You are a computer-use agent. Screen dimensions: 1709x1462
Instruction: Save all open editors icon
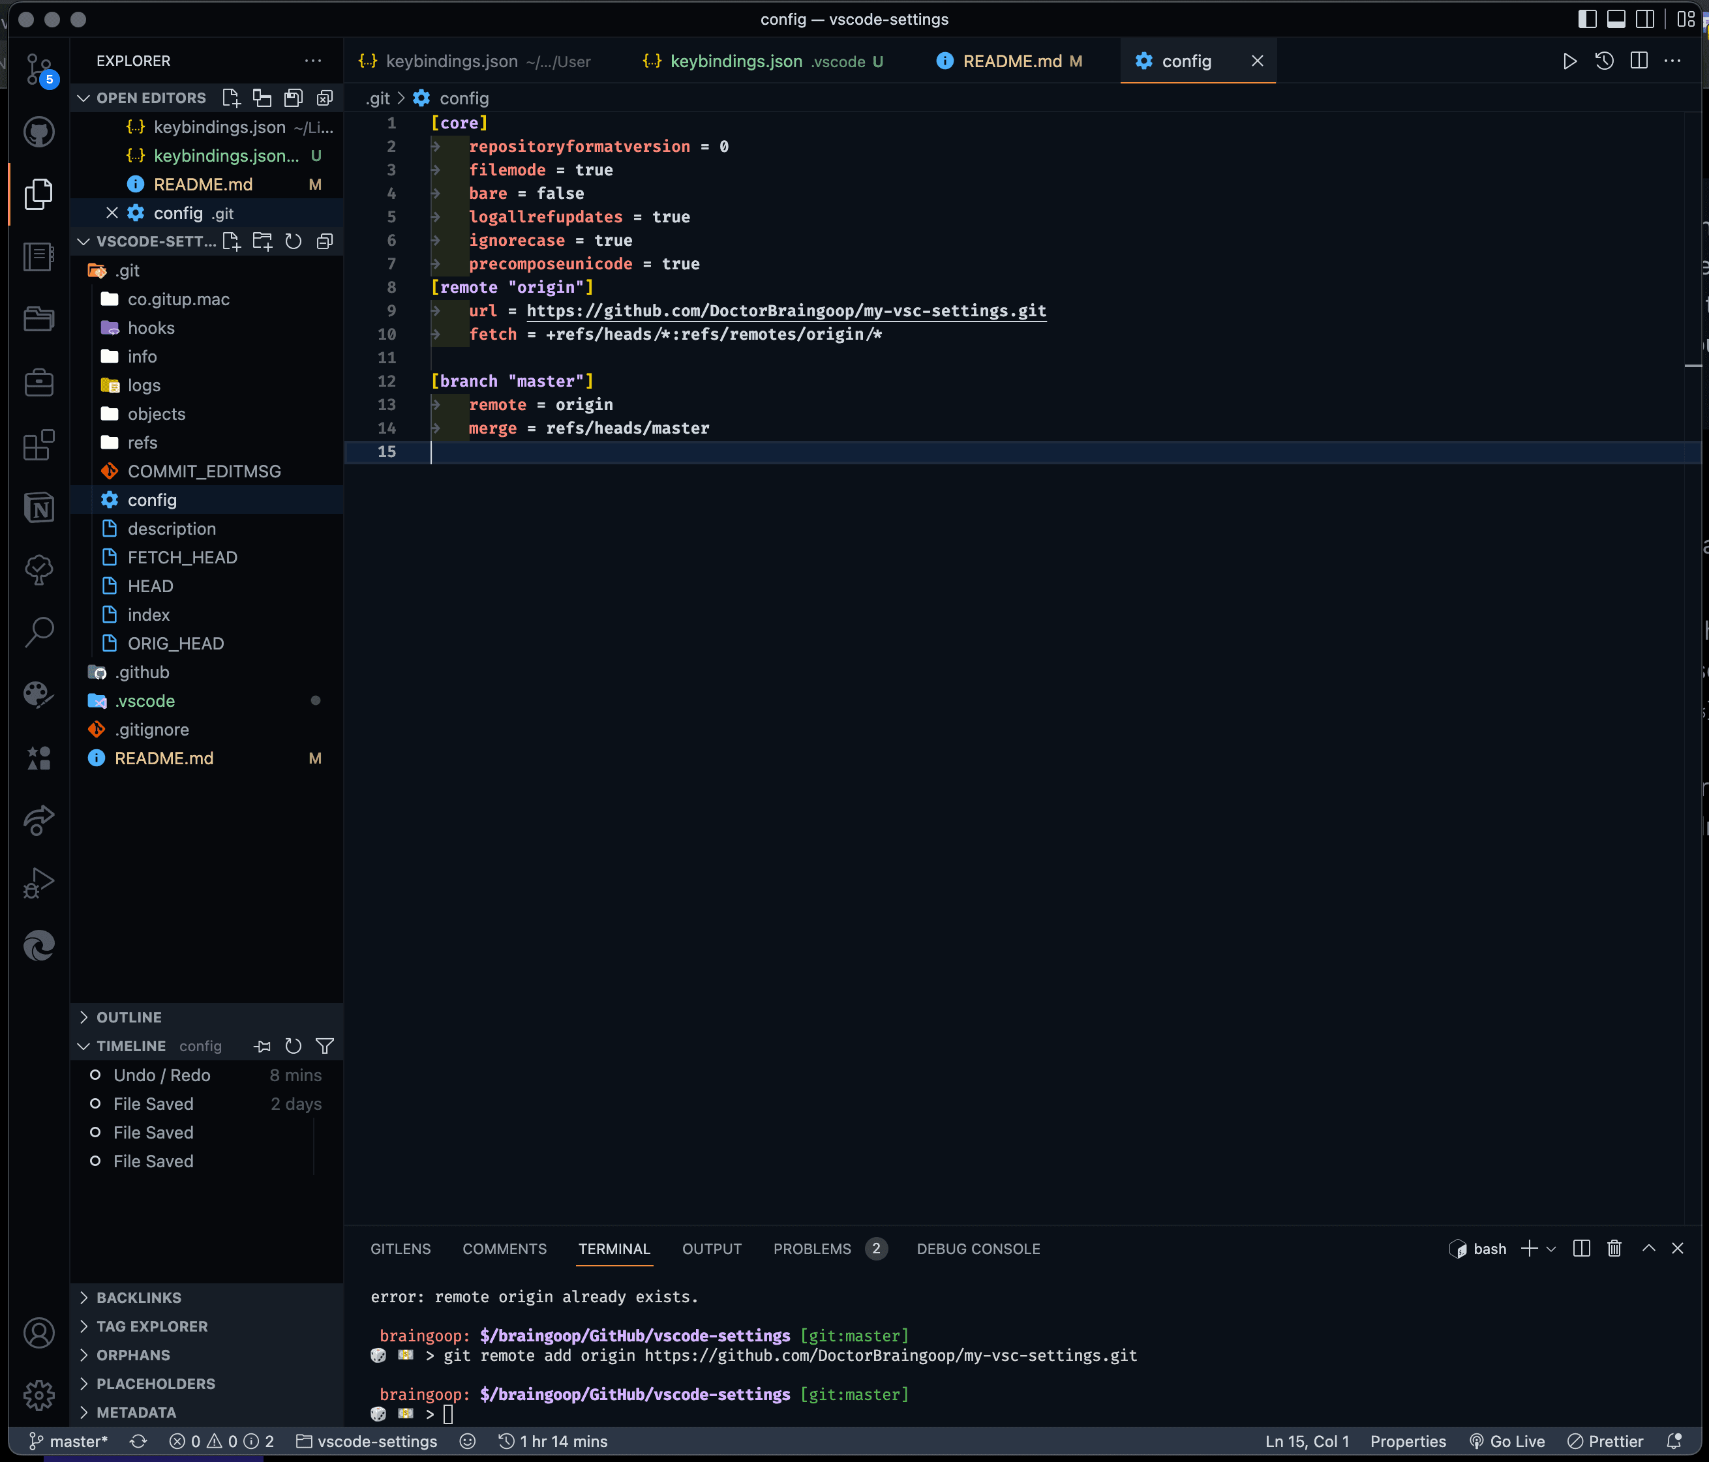click(x=294, y=98)
